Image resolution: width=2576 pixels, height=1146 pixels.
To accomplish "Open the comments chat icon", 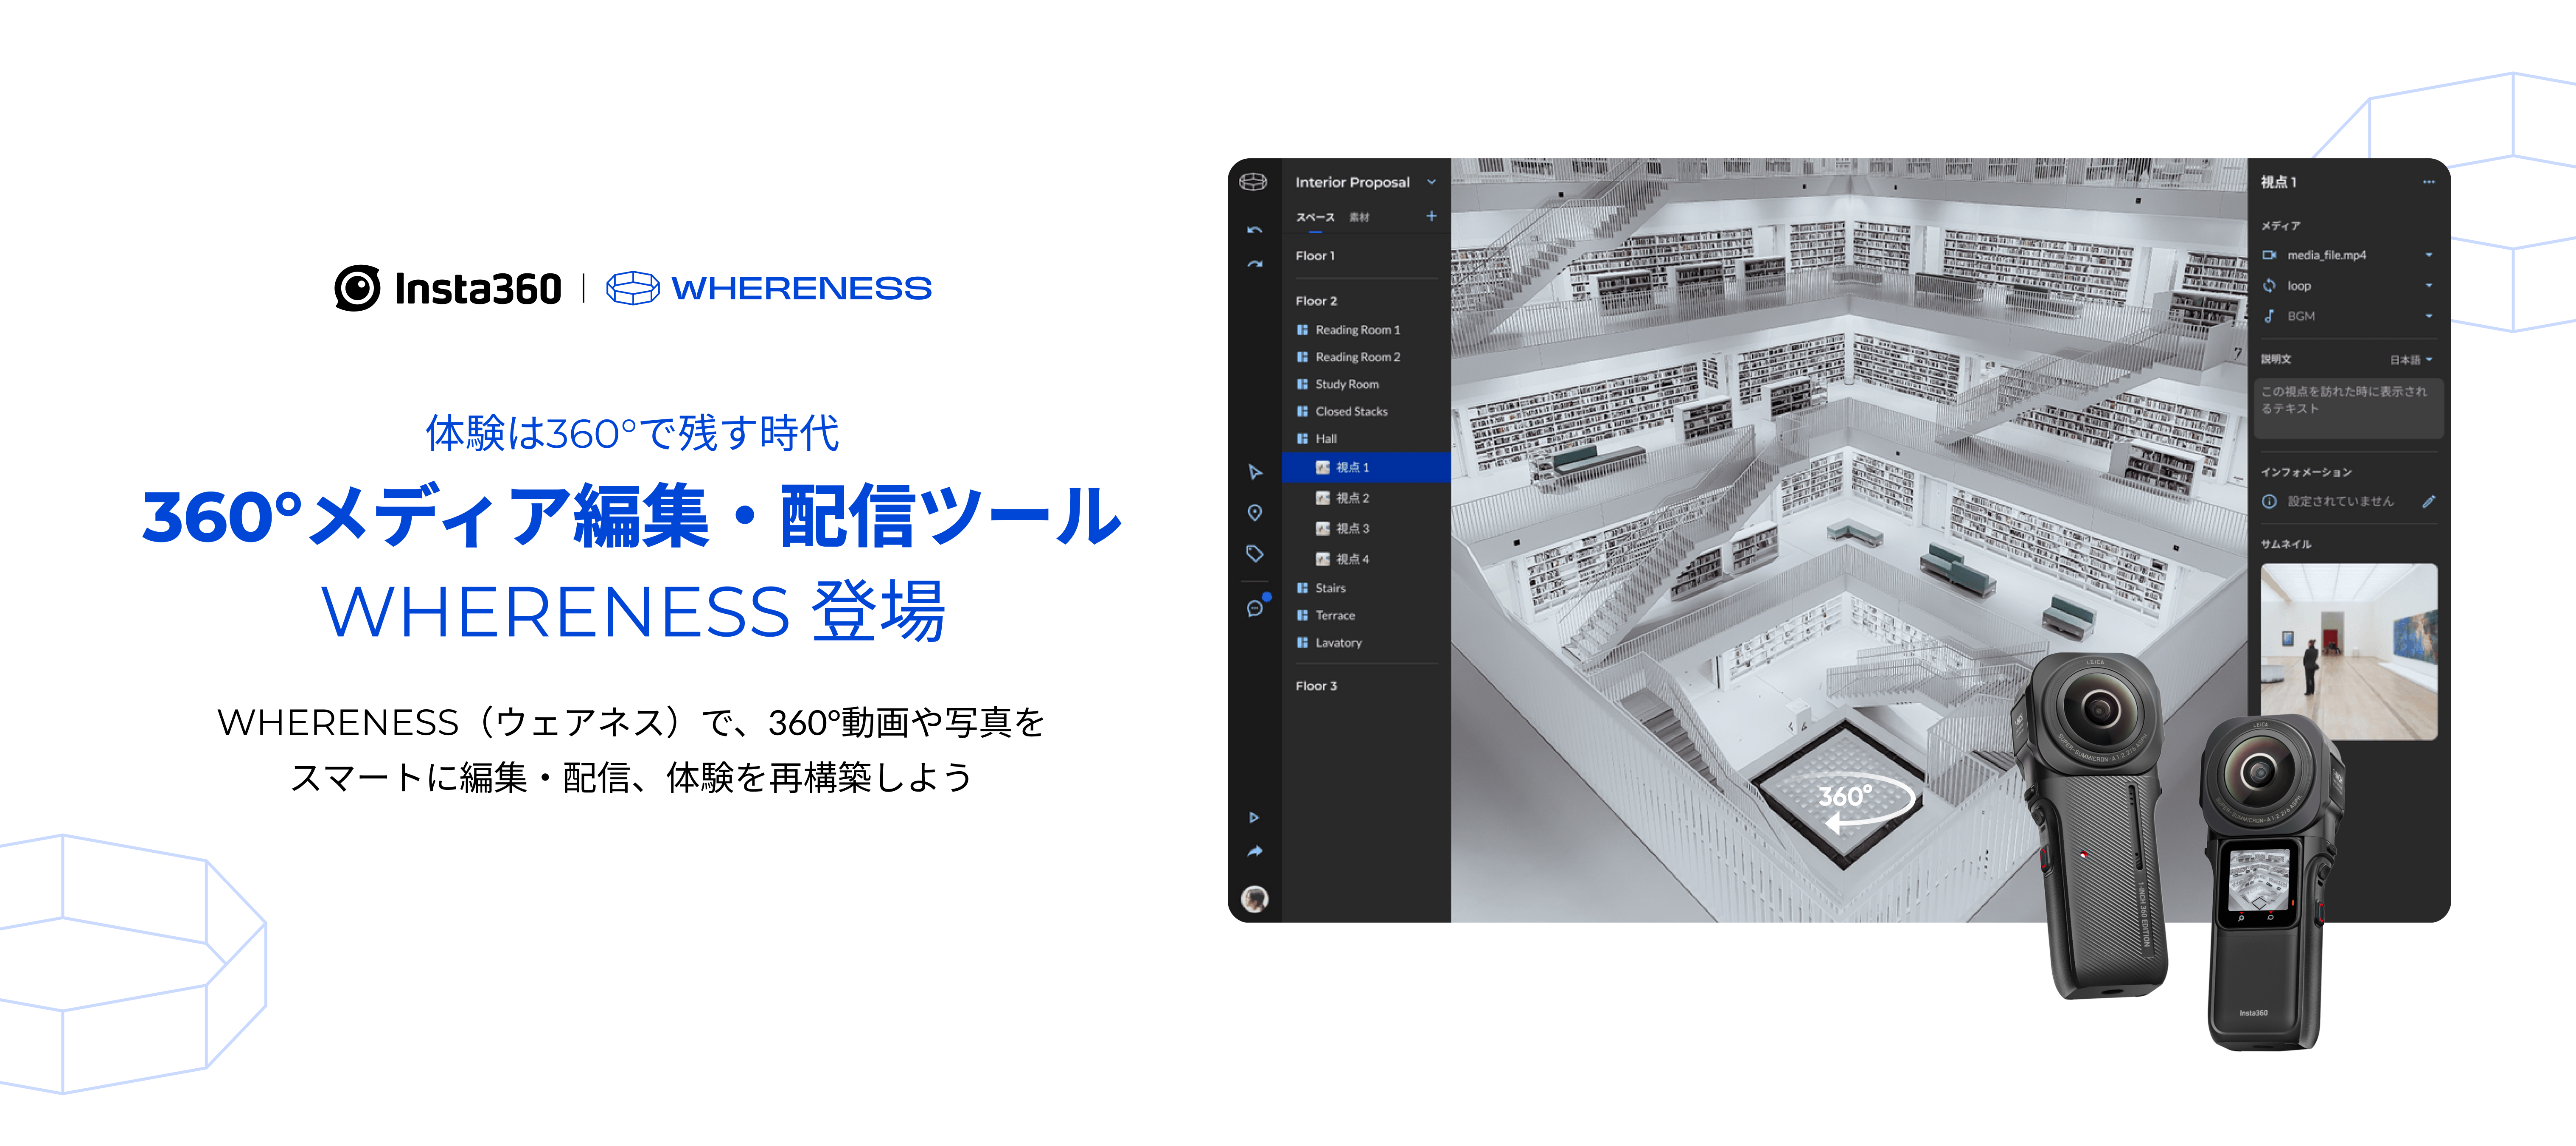I will pos(1255,608).
